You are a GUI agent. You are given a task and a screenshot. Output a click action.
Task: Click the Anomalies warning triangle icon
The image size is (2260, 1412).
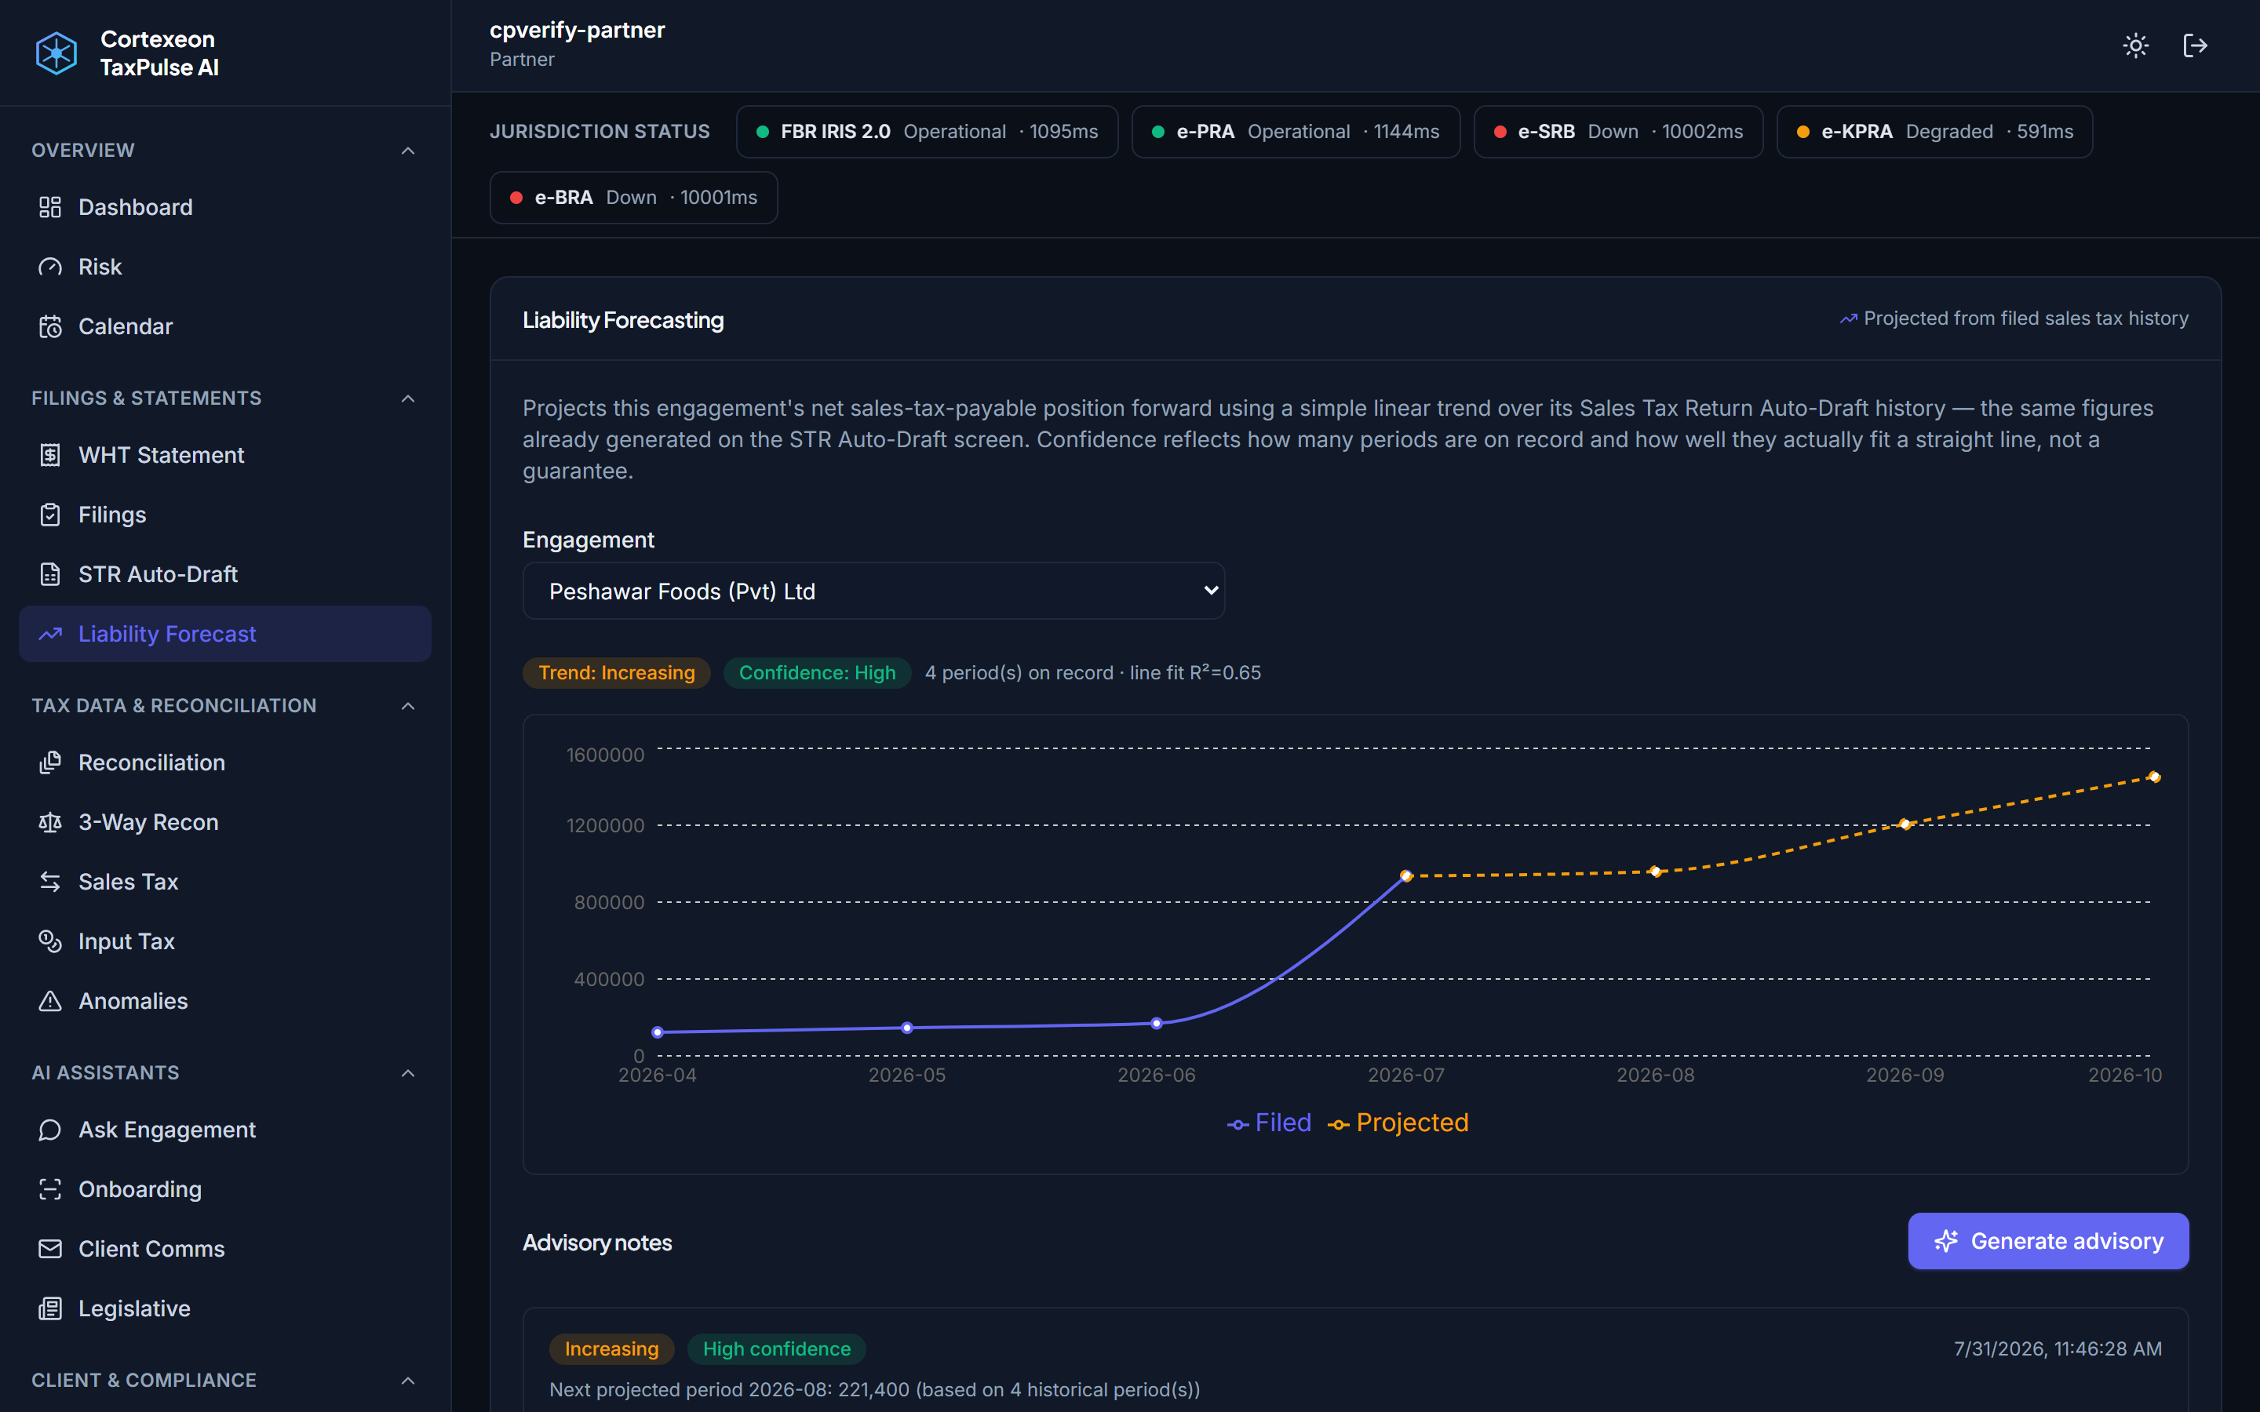[50, 1001]
